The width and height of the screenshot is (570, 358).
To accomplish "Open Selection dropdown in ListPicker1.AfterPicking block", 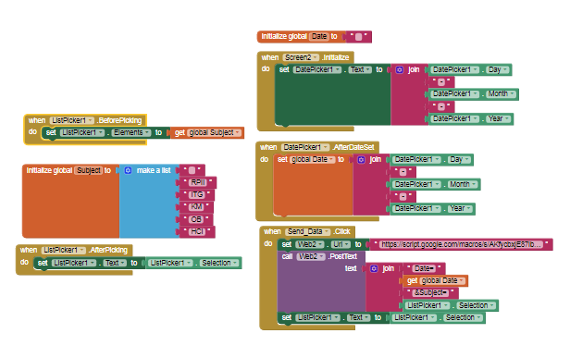I will (219, 263).
